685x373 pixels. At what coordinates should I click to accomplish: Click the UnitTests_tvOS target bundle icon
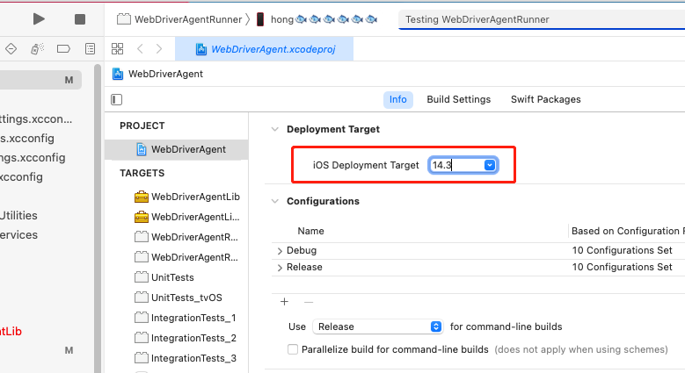point(141,298)
